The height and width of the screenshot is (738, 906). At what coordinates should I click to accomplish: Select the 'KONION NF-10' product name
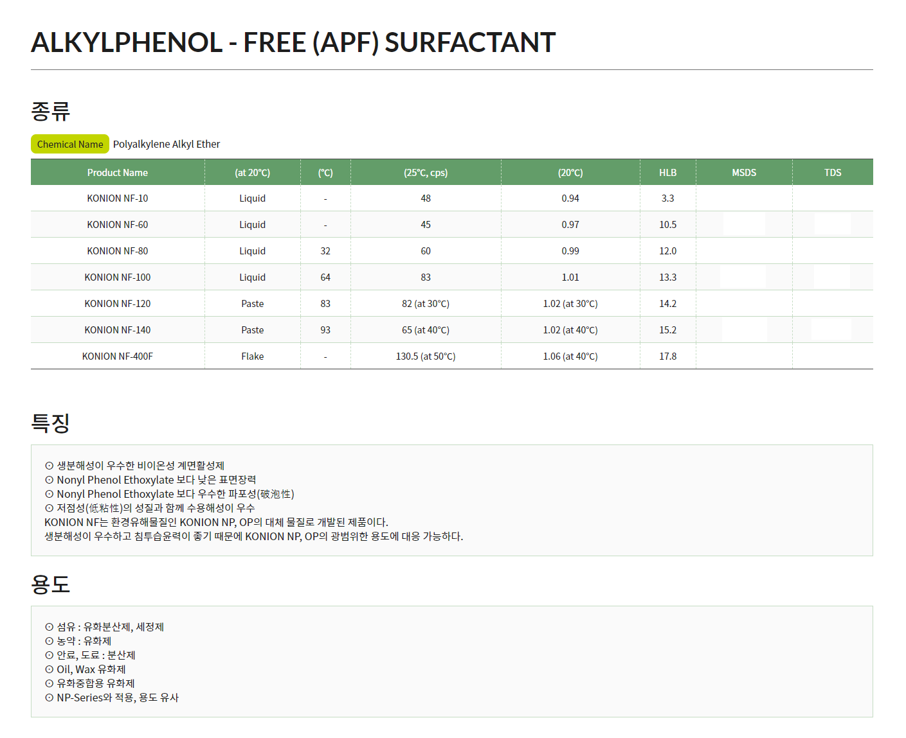118,198
